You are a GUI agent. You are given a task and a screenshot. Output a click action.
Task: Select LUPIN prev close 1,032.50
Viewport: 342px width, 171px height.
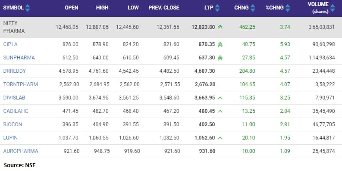169,138
